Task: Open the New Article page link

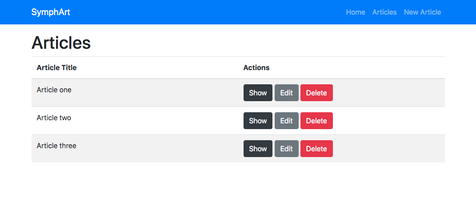Action: [422, 12]
